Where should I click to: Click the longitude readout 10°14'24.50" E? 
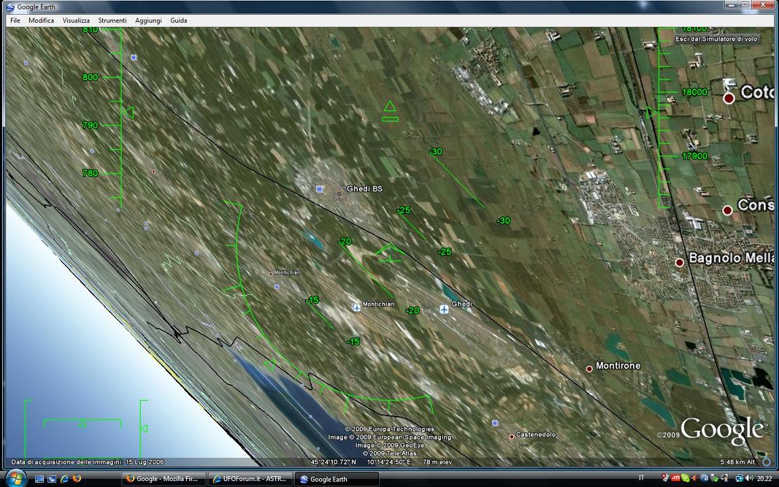[389, 462]
